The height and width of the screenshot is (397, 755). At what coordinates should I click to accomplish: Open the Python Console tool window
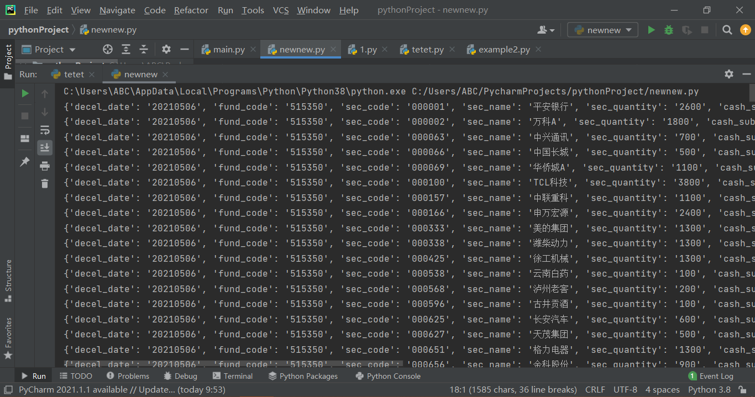tap(387, 376)
